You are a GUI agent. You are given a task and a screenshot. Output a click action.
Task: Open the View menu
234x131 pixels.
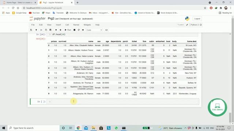(49, 25)
